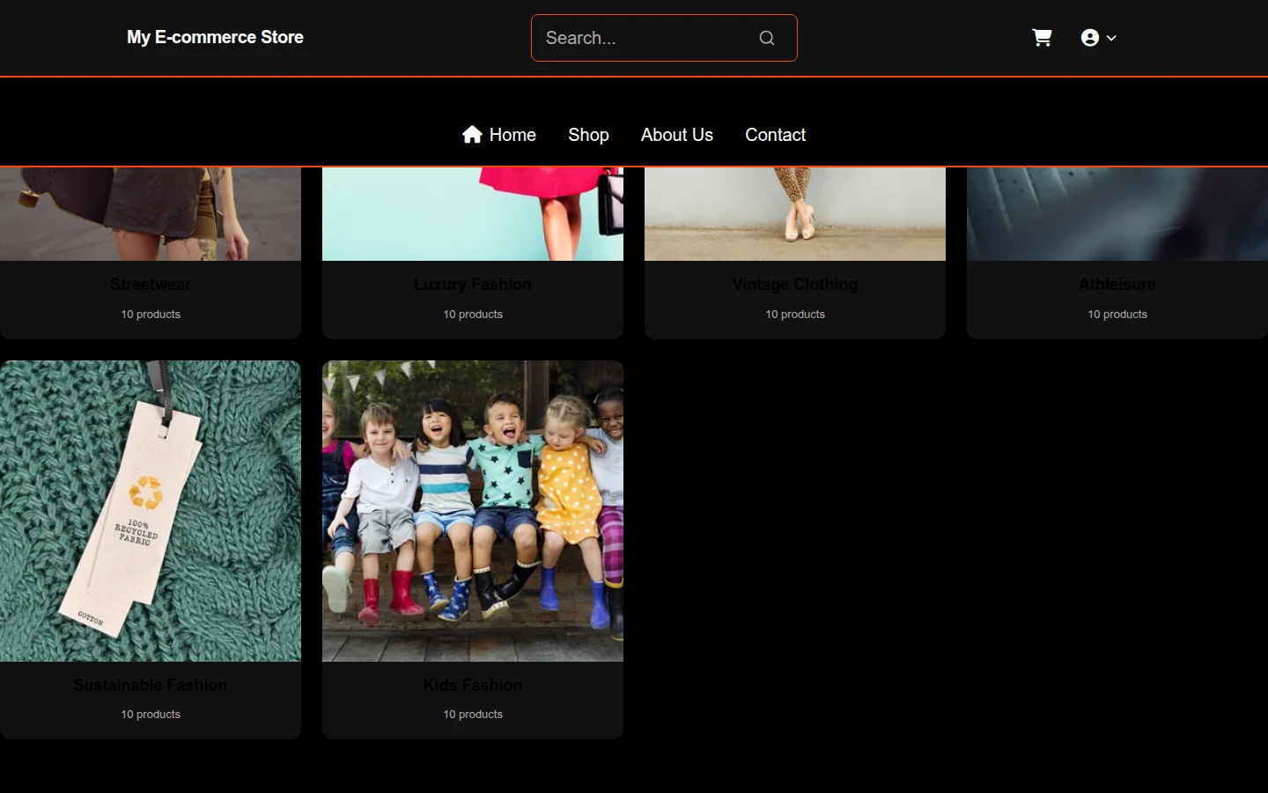1268x793 pixels.
Task: Click the user account avatar icon
Action: click(x=1090, y=38)
